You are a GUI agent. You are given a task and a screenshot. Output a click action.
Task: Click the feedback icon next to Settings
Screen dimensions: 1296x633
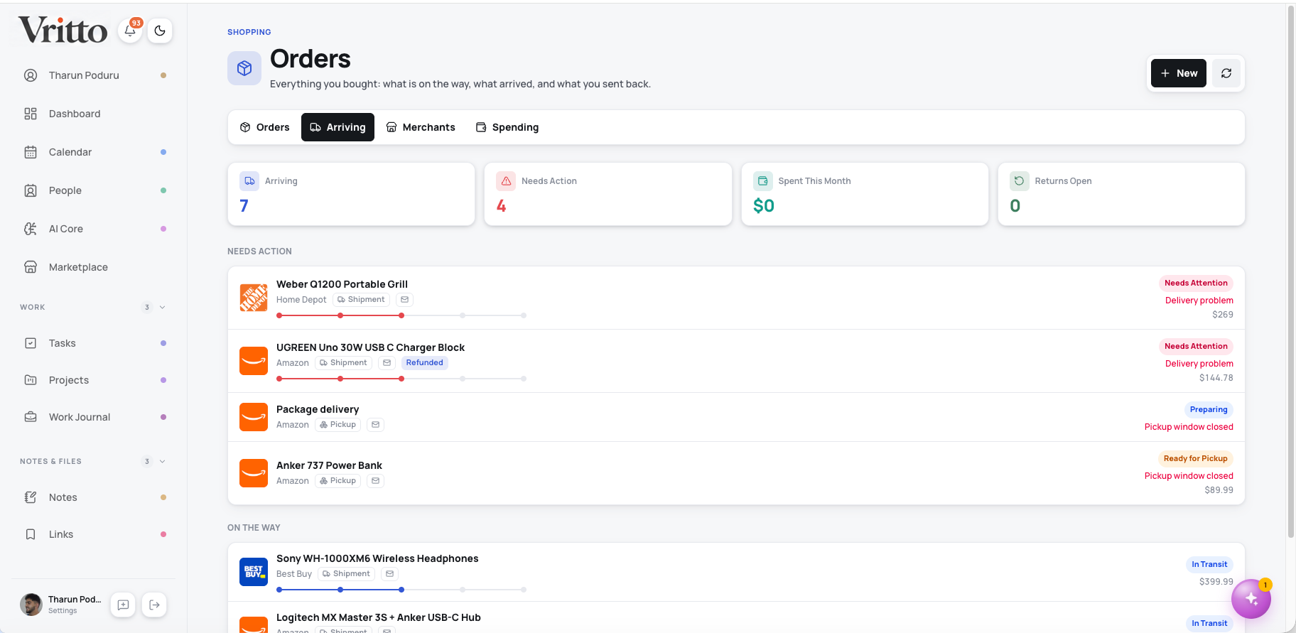click(x=123, y=605)
